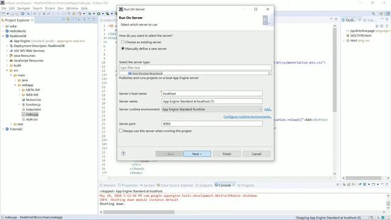The image size is (391, 220).
Task: Click the Finish button
Action: (227, 154)
